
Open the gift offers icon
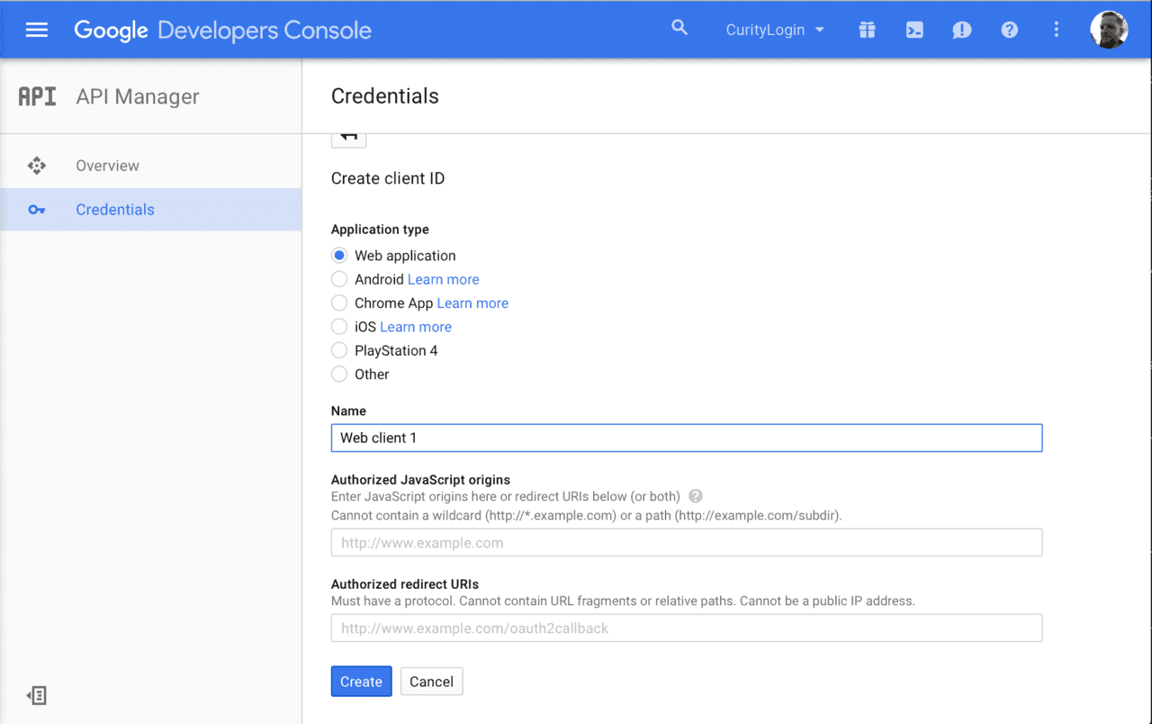867,30
